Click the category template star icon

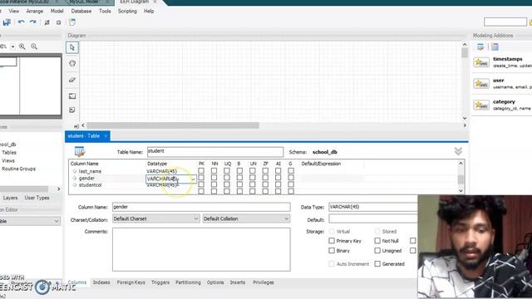click(481, 105)
